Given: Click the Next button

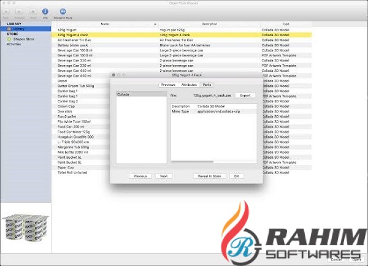Looking at the screenshot, I should click(x=164, y=176).
